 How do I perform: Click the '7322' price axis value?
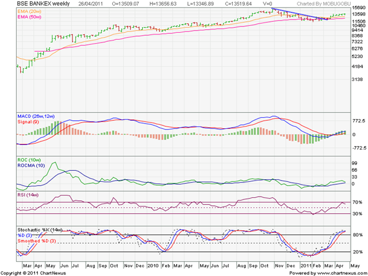point(357,41)
